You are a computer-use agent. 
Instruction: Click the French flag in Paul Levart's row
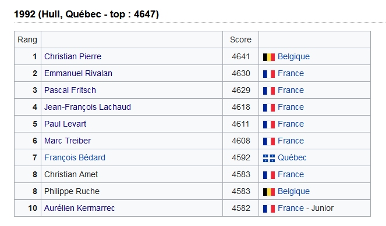(x=269, y=124)
